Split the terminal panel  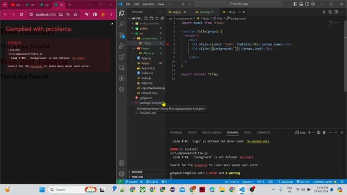pyautogui.click(x=318, y=132)
